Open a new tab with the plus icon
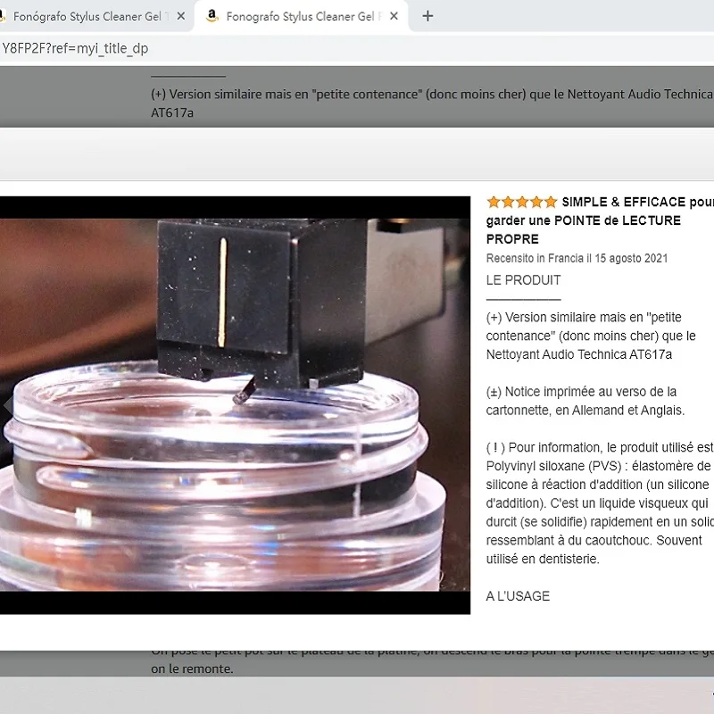Screen dimensions: 714x714 (x=428, y=14)
